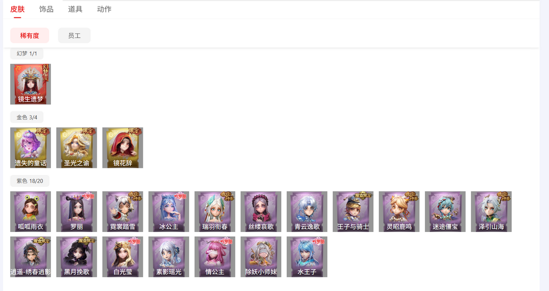
Task: Click the 紫色 18/20 category label
Action: [30, 181]
